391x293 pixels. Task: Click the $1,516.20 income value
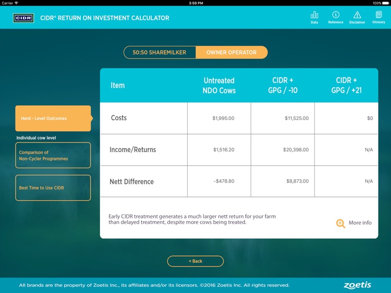click(x=224, y=150)
